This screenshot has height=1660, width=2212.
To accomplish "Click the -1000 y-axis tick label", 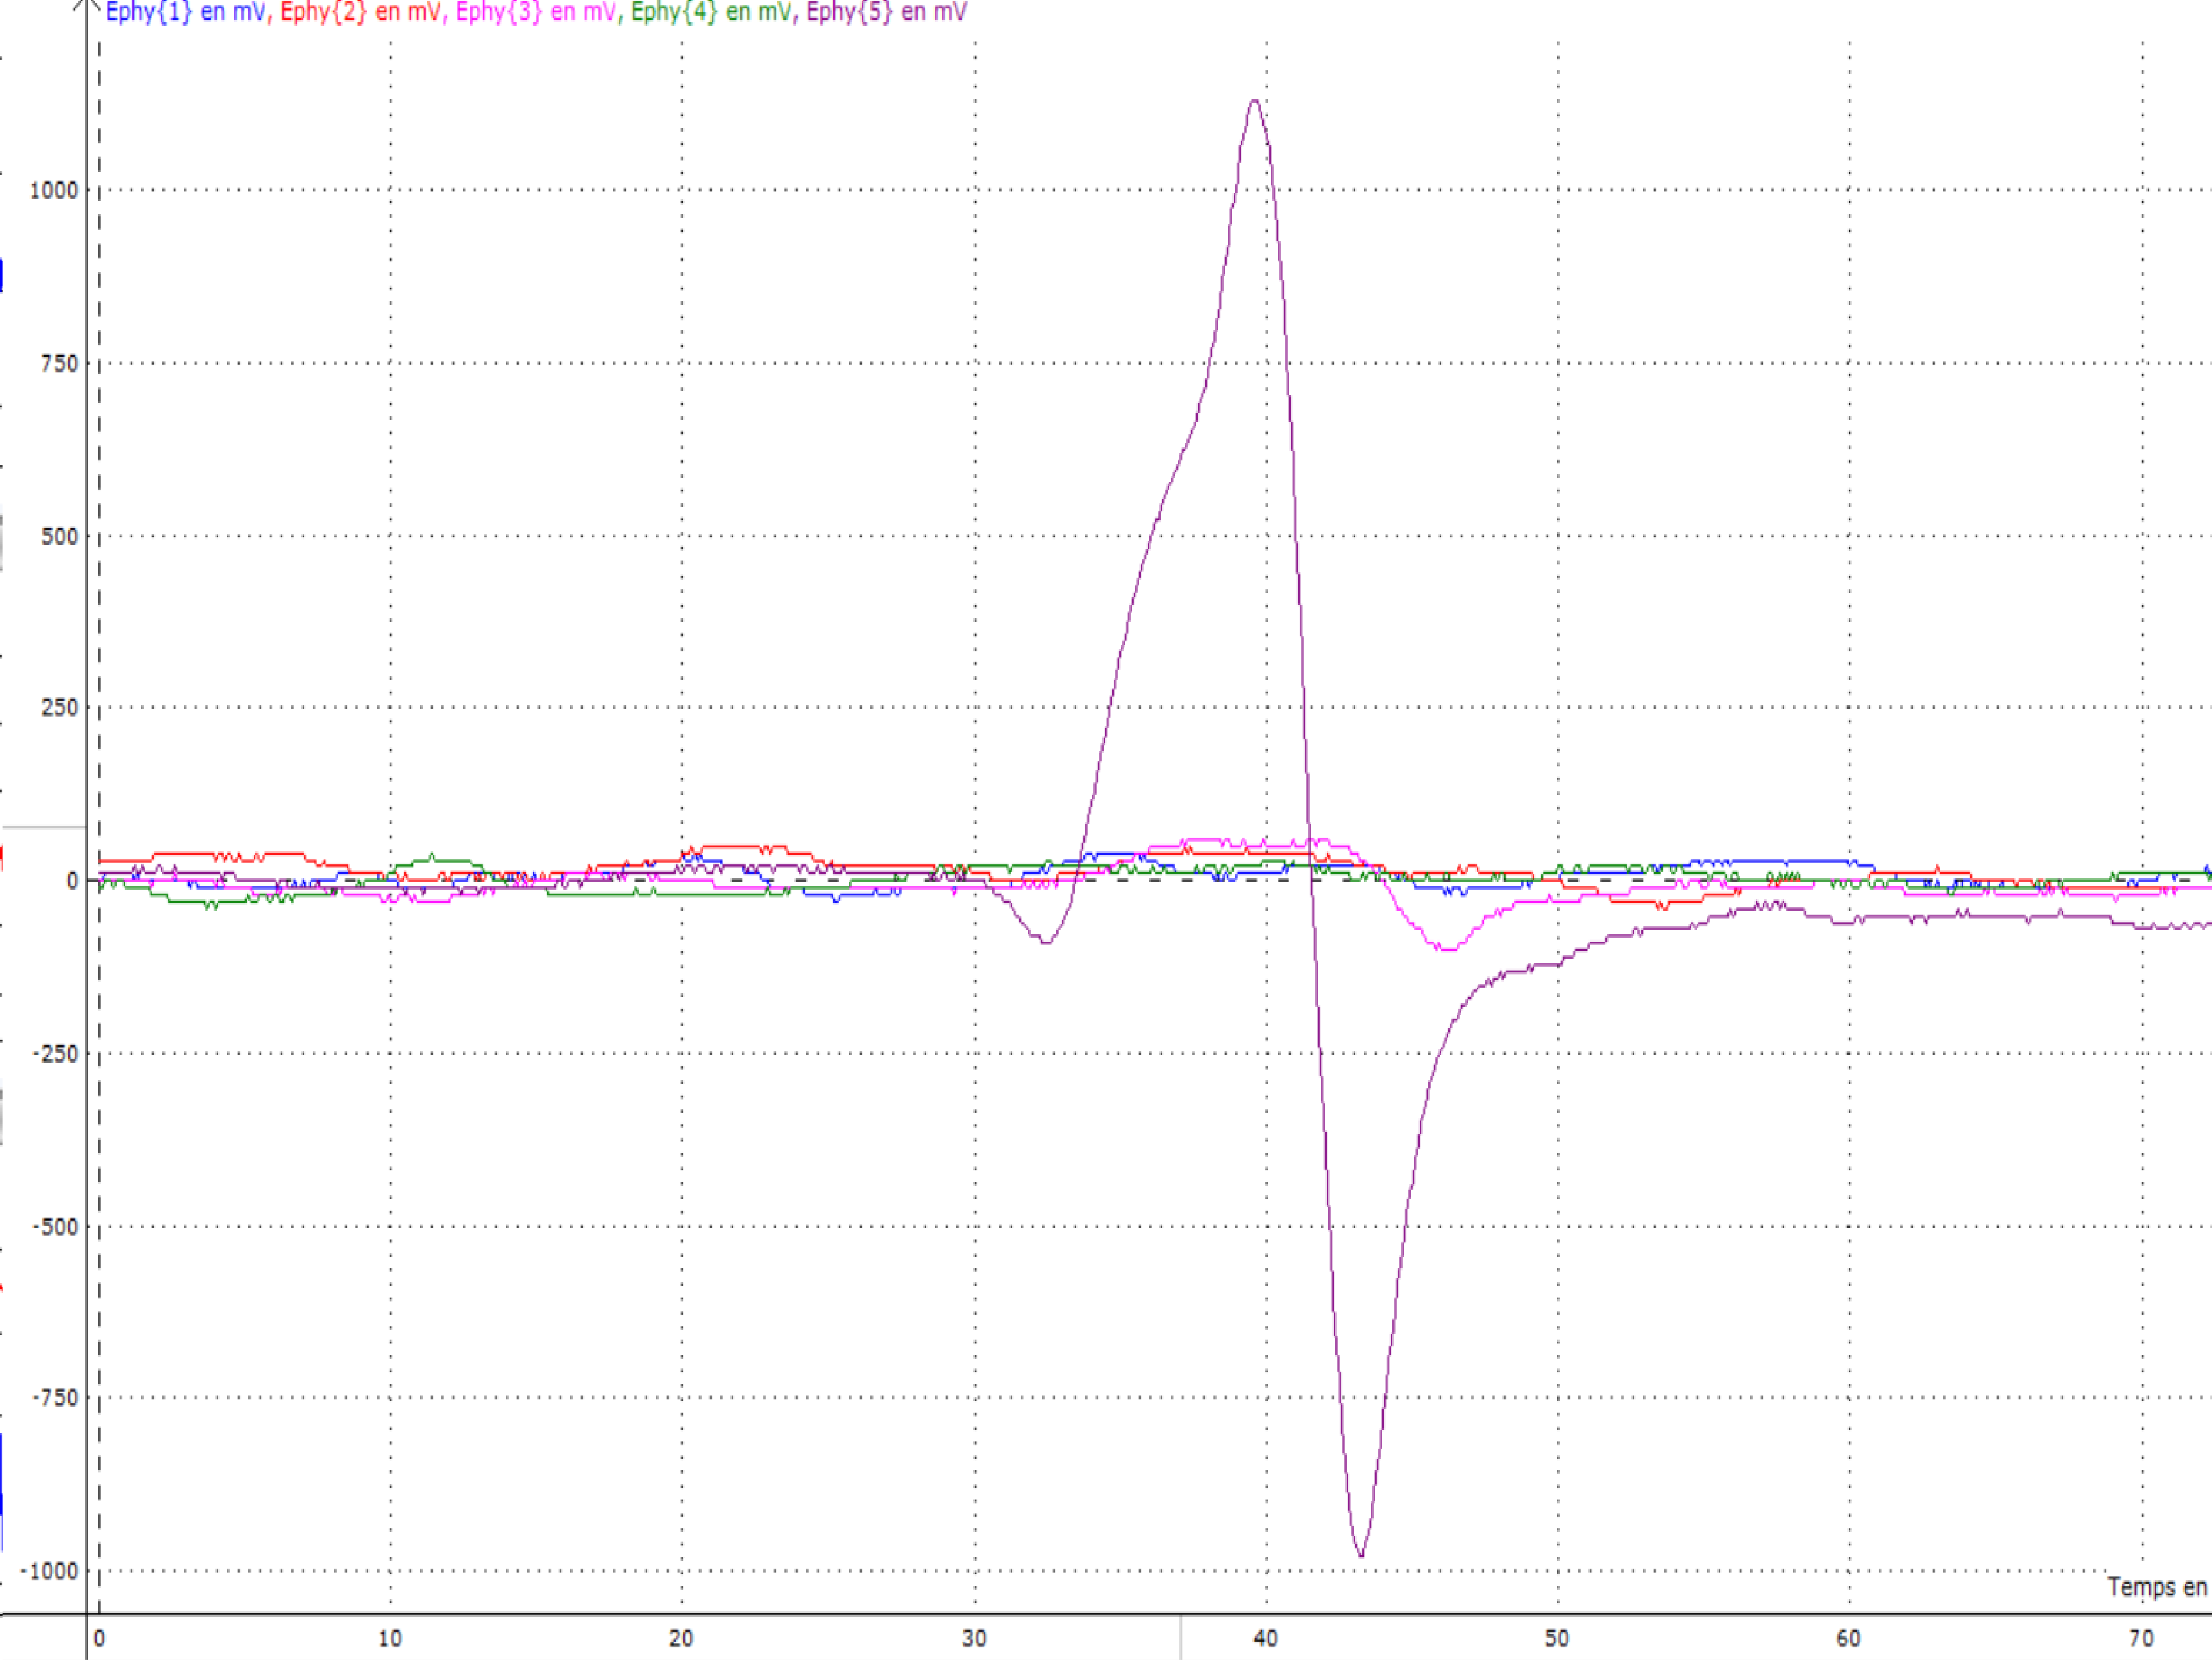I will 50,1571.
